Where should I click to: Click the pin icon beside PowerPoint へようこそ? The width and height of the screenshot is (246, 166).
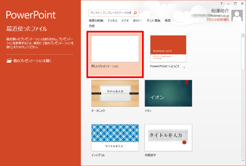coord(184,68)
